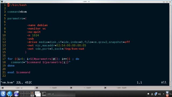Select pager cell showing orange cone icon
The image size is (172, 97).
click(x=32, y=92)
